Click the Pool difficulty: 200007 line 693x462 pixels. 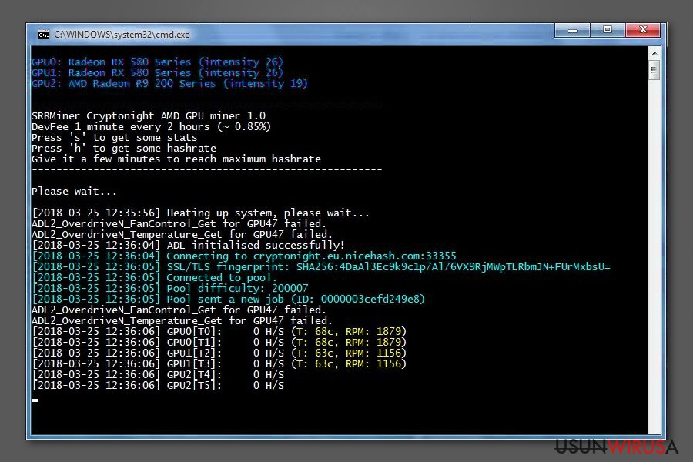click(x=169, y=288)
